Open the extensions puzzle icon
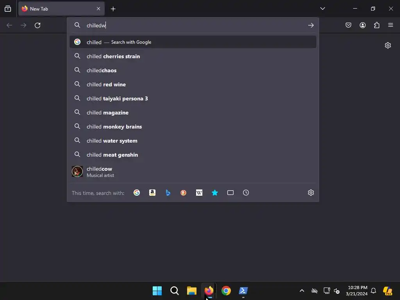The image size is (400, 300). 377,25
